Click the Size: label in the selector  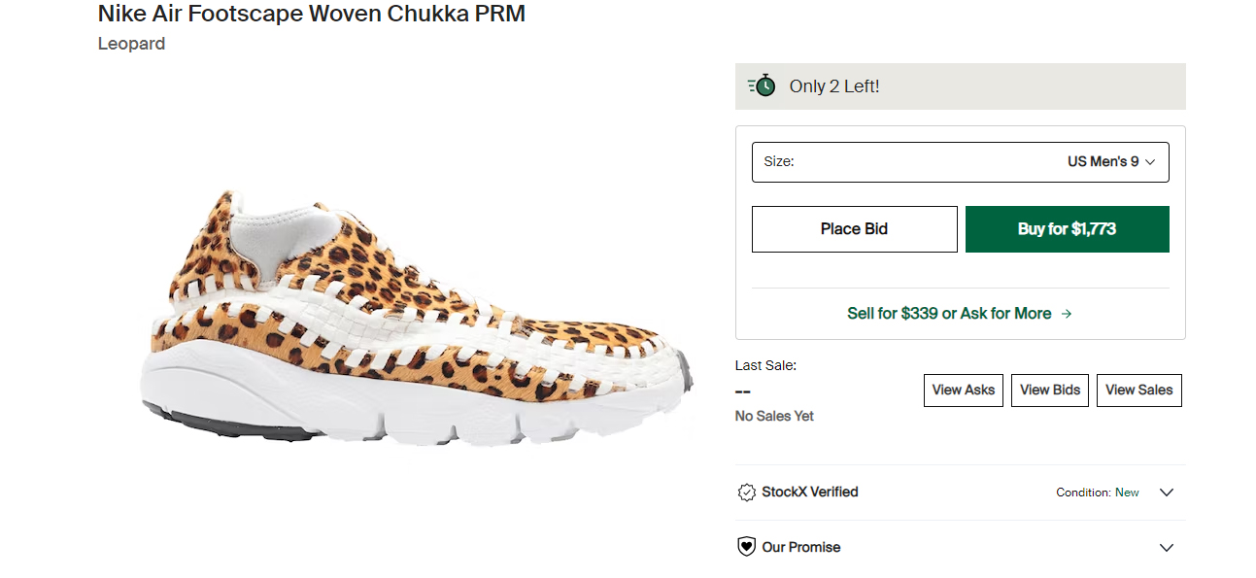779,162
